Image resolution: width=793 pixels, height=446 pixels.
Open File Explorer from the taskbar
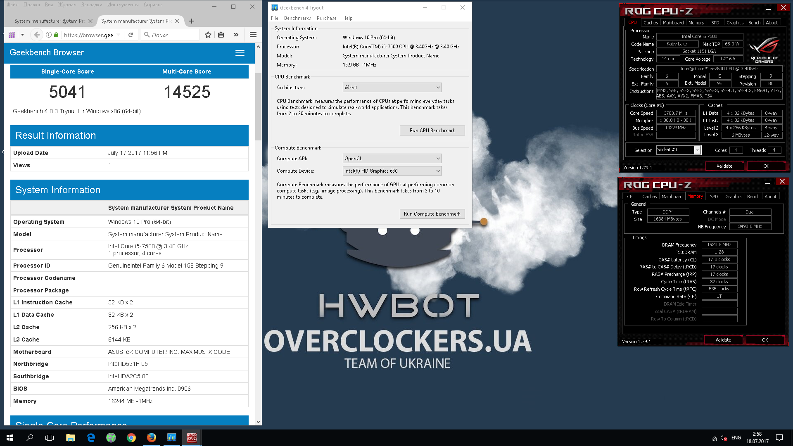pos(71,438)
